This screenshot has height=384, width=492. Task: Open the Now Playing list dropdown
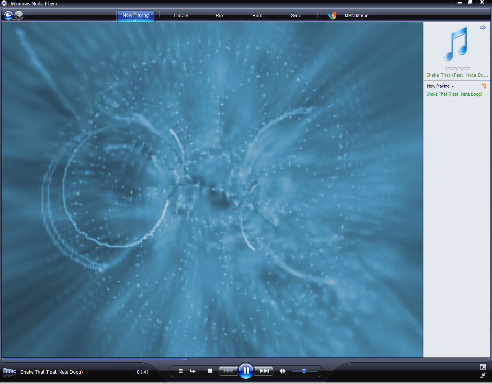point(440,86)
